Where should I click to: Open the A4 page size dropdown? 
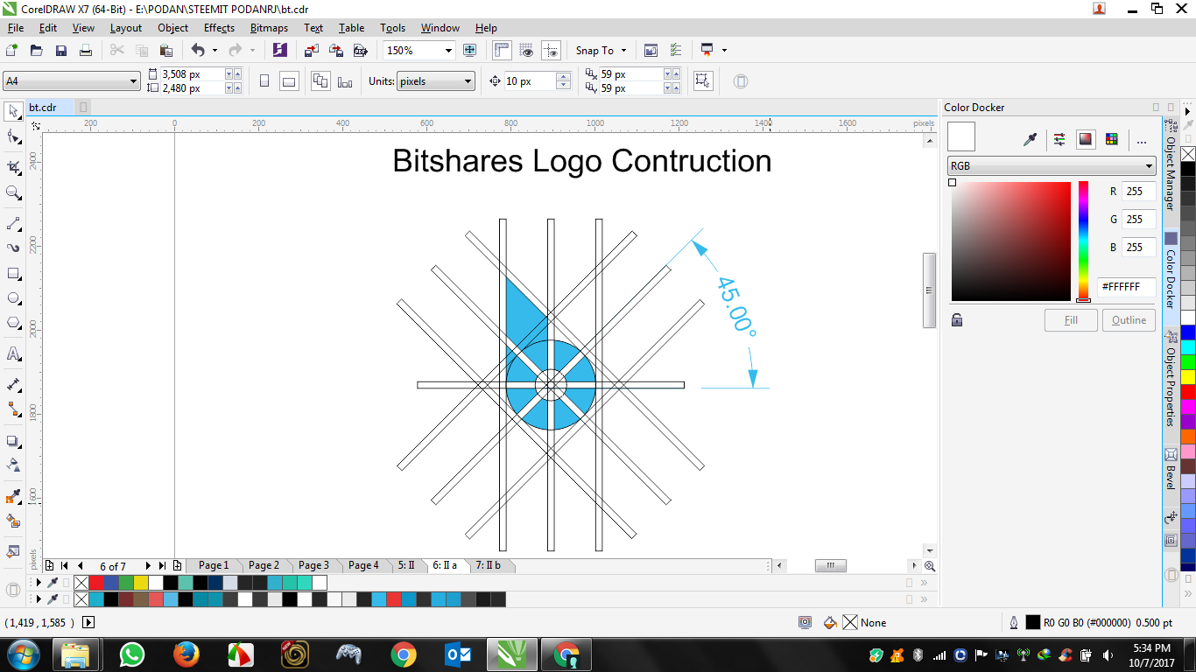click(133, 81)
